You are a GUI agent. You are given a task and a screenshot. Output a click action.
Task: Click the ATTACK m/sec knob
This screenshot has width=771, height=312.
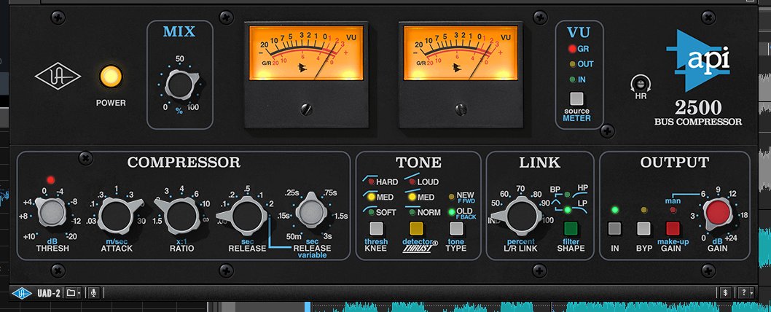(x=116, y=216)
